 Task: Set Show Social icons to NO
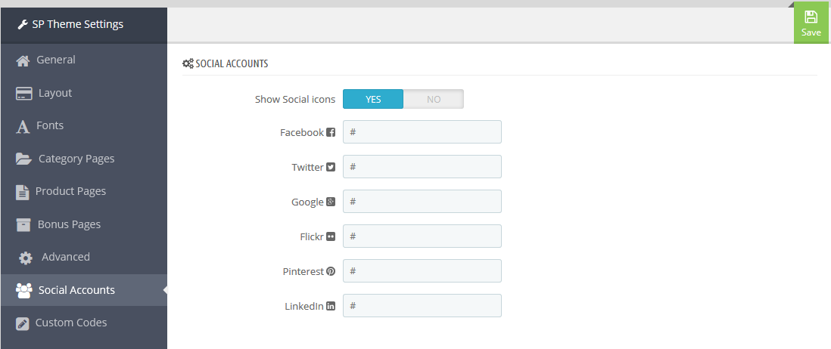pos(434,99)
